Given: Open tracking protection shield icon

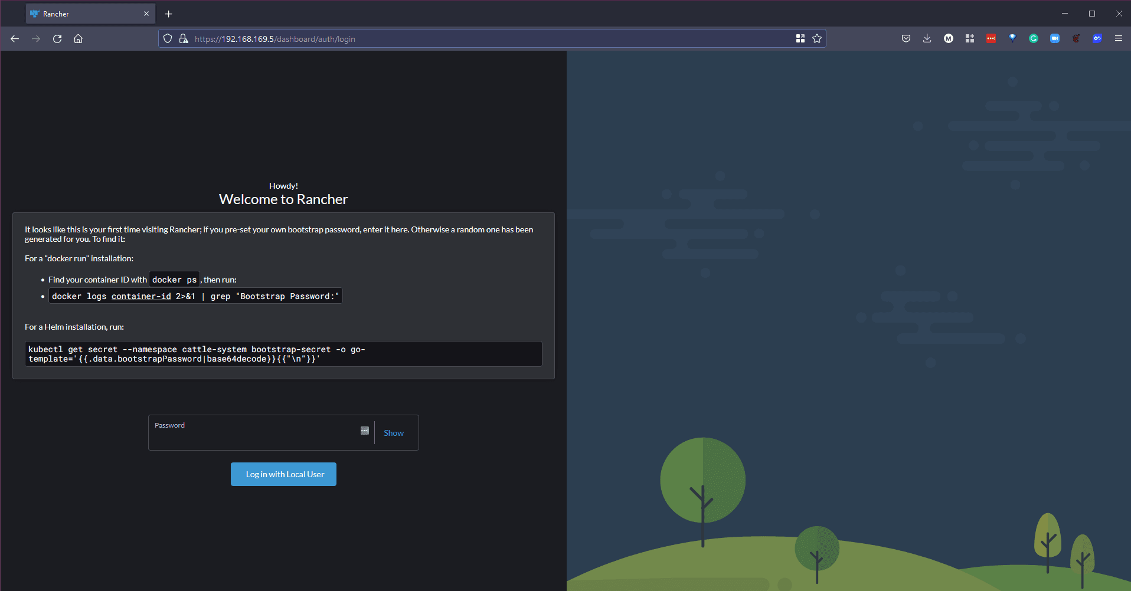Looking at the screenshot, I should [x=168, y=39].
